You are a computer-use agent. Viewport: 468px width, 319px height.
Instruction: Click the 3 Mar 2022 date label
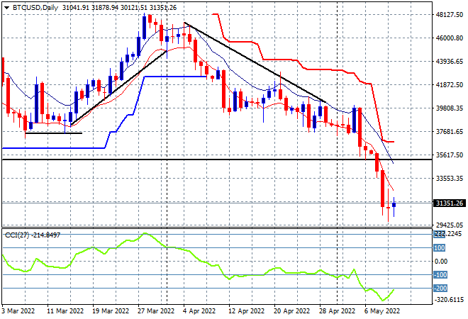(18, 311)
